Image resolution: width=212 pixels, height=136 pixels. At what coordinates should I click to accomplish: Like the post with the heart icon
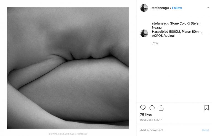click(x=143, y=108)
